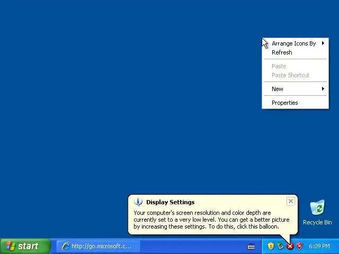Open the New submenu
The image size is (339, 254).
pos(295,89)
